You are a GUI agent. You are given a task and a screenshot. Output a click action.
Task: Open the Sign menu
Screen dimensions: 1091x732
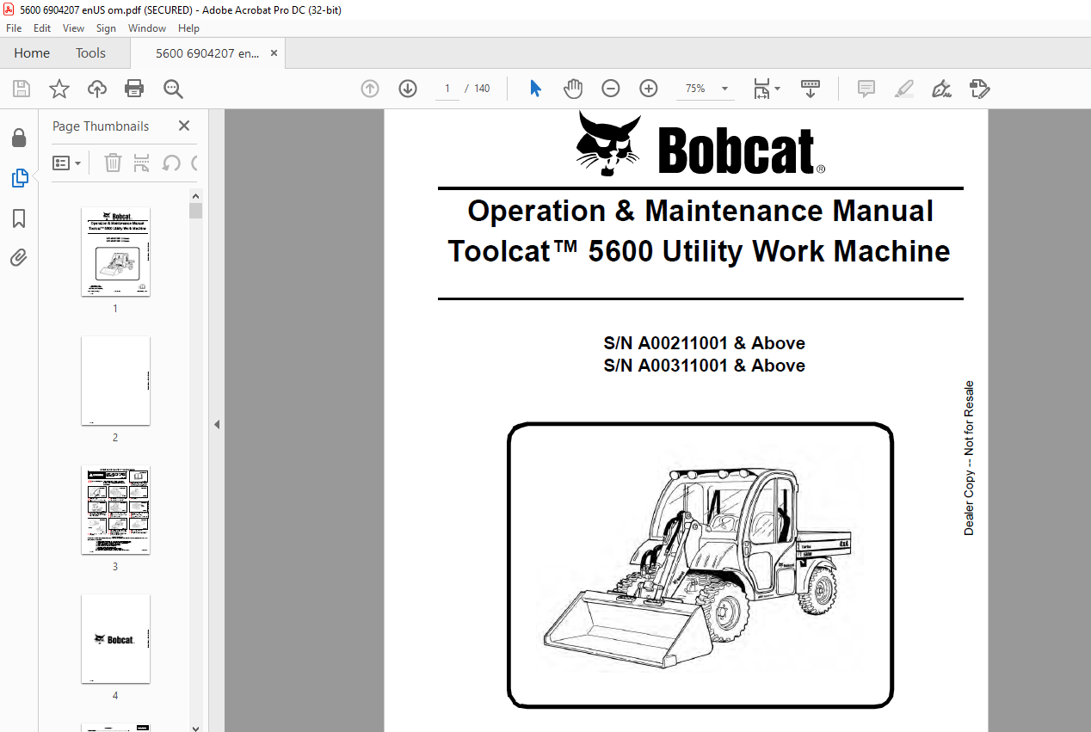click(106, 28)
